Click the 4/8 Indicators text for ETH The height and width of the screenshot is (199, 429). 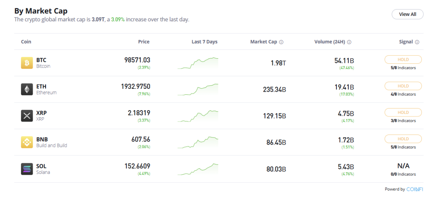point(403,94)
